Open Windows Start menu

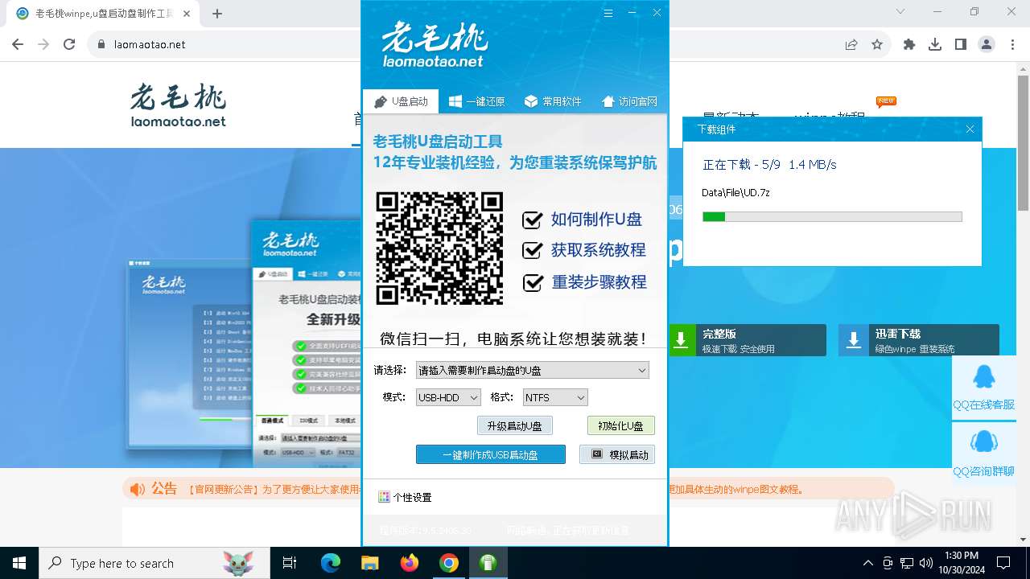coord(19,563)
